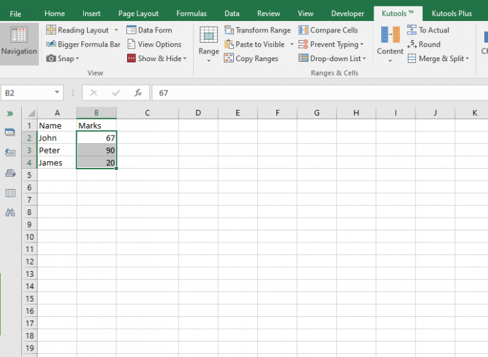Viewport: 488px width, 357px height.
Task: Confirm entry with checkmark icon
Action: [x=116, y=93]
